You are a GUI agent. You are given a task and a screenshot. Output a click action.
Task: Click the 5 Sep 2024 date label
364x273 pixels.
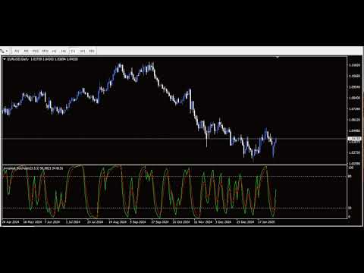[138, 222]
